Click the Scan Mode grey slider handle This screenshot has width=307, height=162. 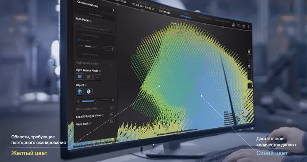(x=92, y=47)
